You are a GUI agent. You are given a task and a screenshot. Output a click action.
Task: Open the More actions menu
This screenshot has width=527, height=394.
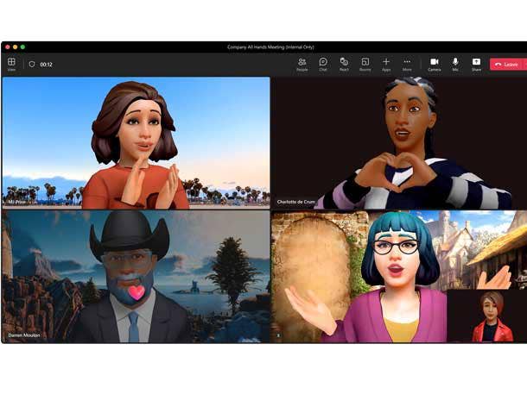click(x=407, y=63)
